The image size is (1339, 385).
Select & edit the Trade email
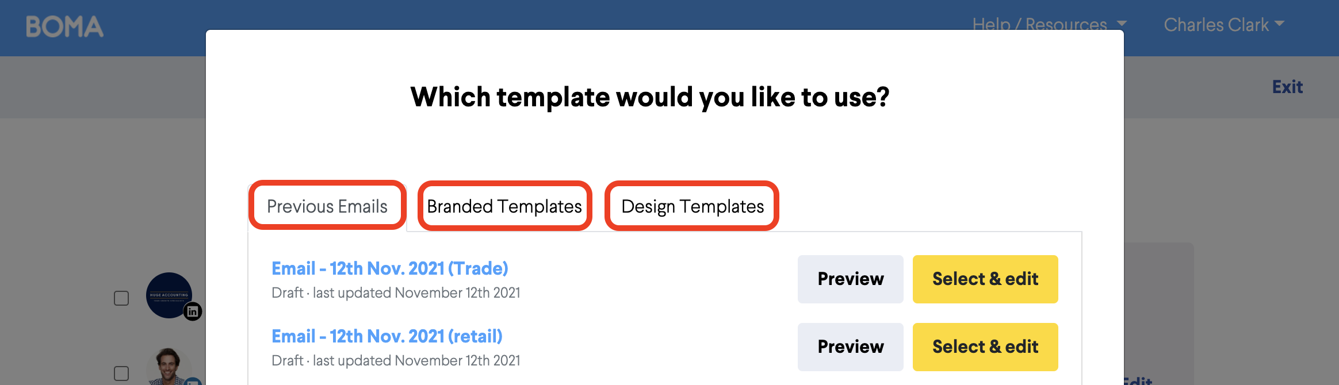tap(985, 279)
